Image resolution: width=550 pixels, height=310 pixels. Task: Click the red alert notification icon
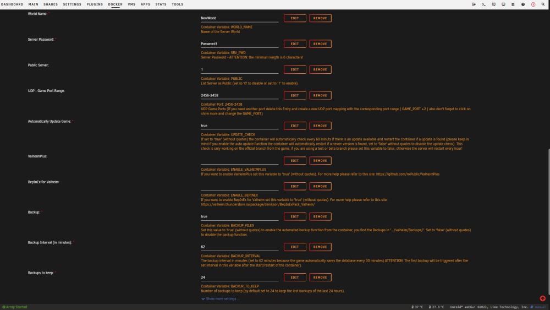(x=533, y=4)
